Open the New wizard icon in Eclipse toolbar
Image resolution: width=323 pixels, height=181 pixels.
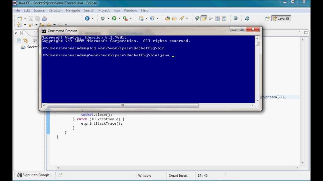(20, 18)
